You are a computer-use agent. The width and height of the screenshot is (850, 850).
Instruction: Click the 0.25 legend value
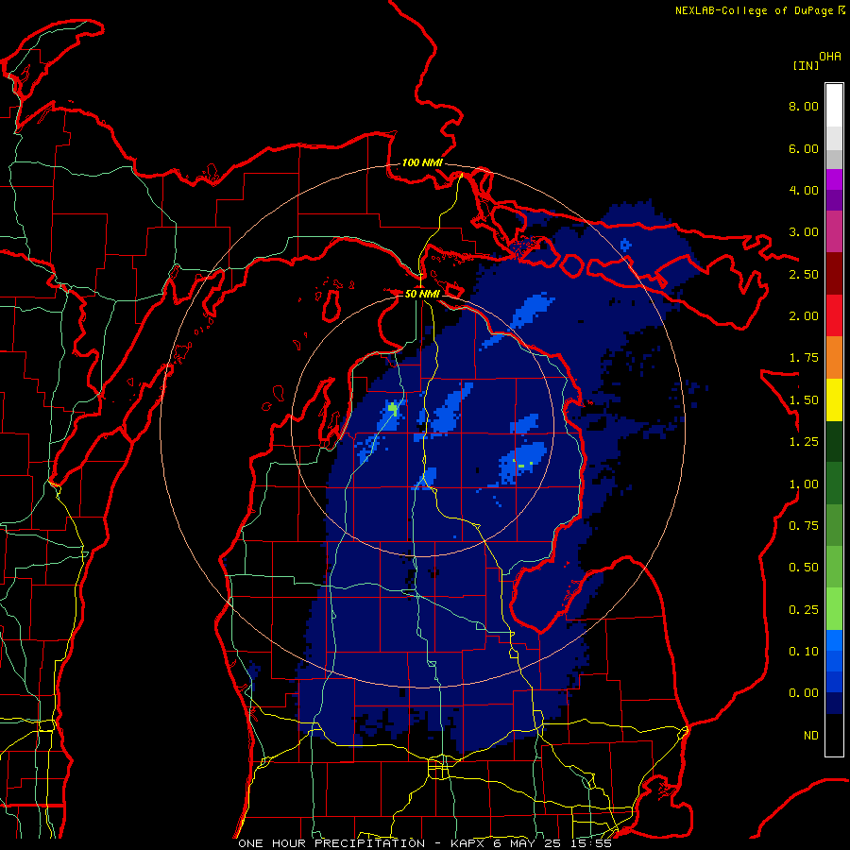point(804,610)
